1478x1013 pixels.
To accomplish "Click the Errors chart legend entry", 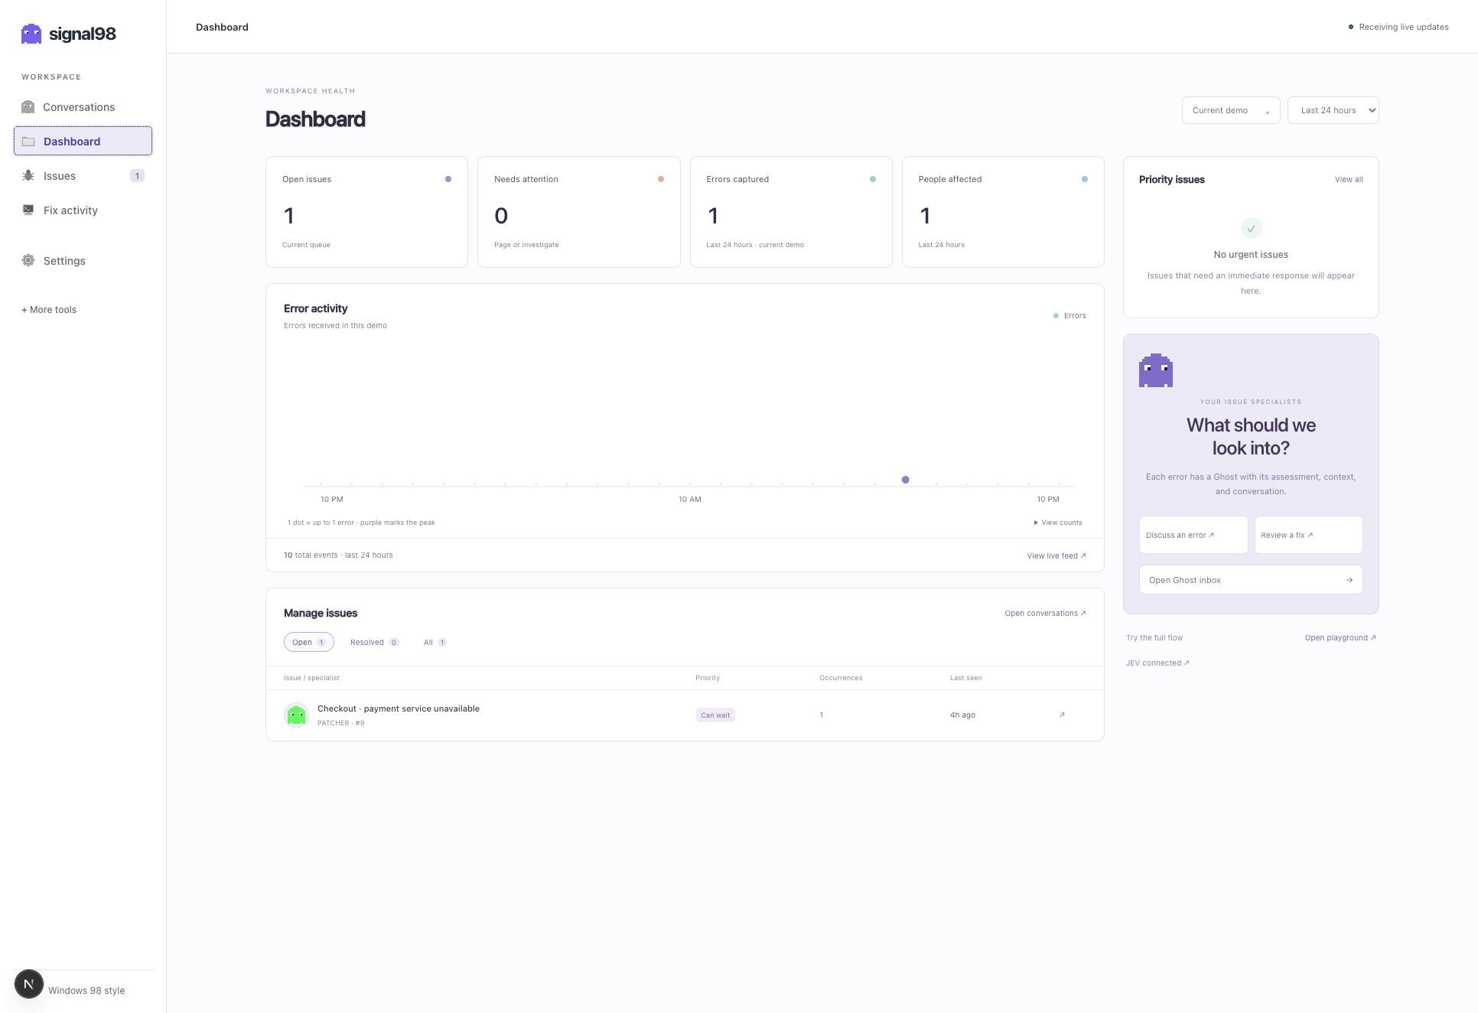I will click(1069, 316).
